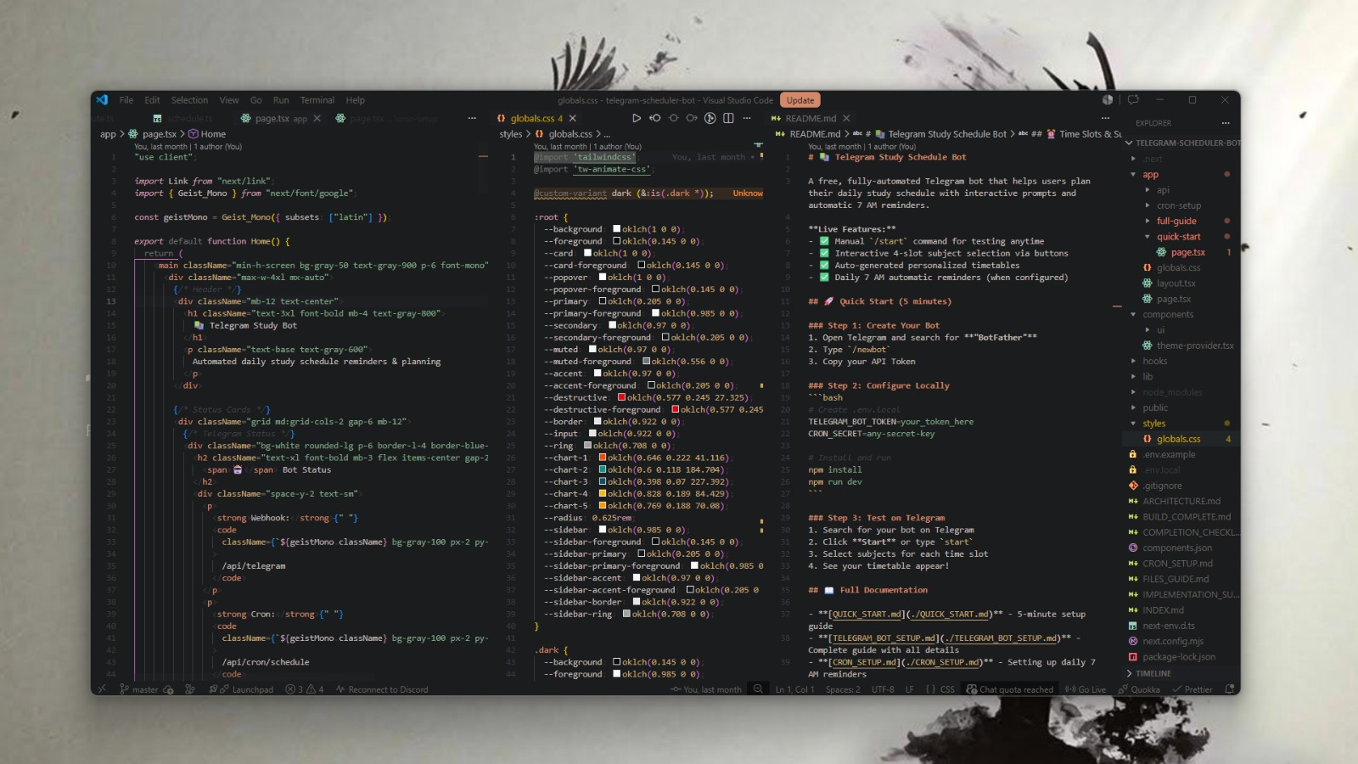Open next.config.mjs in Explorer
Viewport: 1358px width, 764px height.
(x=1173, y=641)
